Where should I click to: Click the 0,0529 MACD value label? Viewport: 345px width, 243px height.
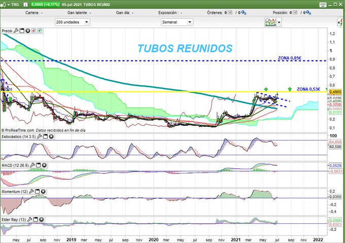pos(335,165)
